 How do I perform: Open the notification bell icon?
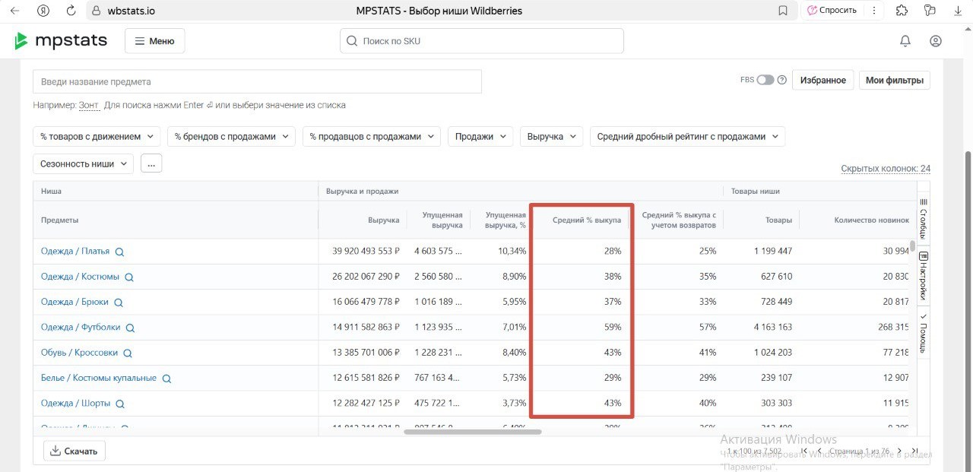click(x=905, y=40)
